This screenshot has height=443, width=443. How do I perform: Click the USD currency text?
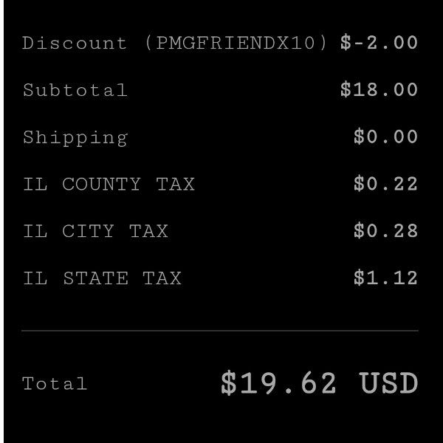(x=388, y=382)
